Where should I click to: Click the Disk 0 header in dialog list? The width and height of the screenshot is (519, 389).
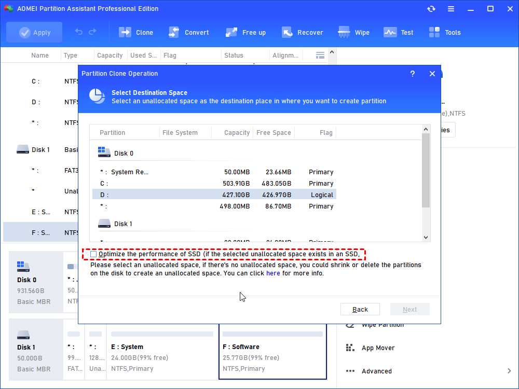[116, 153]
